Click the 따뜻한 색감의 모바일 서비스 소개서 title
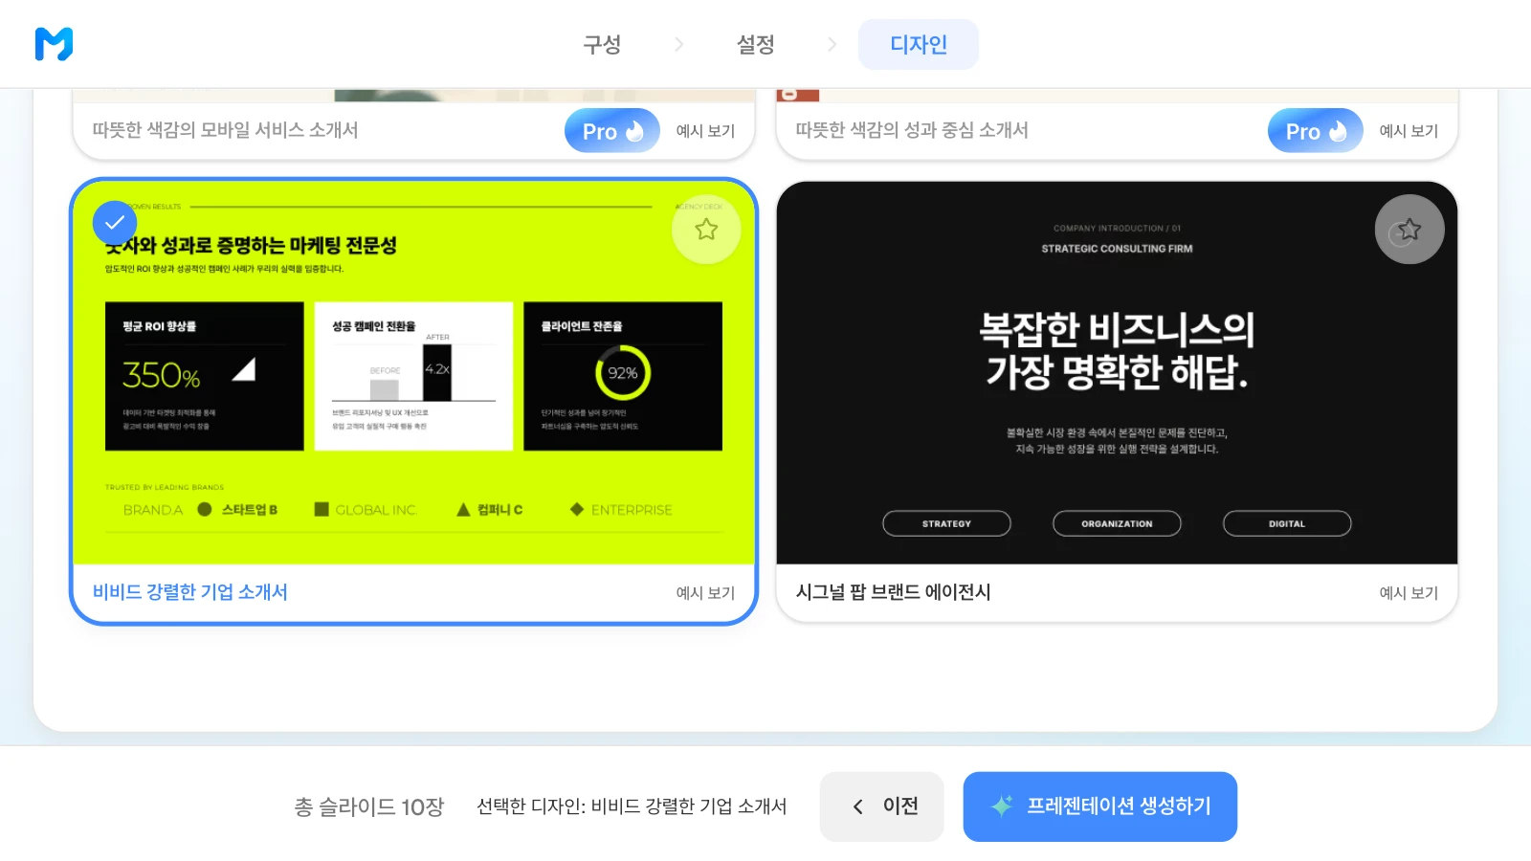The width and height of the screenshot is (1531, 861). (x=226, y=130)
